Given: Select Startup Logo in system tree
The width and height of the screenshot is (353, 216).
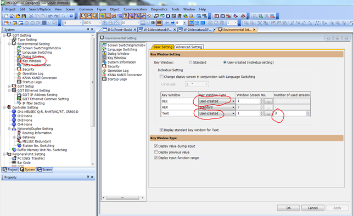Looking at the screenshot, I should pos(32,82).
